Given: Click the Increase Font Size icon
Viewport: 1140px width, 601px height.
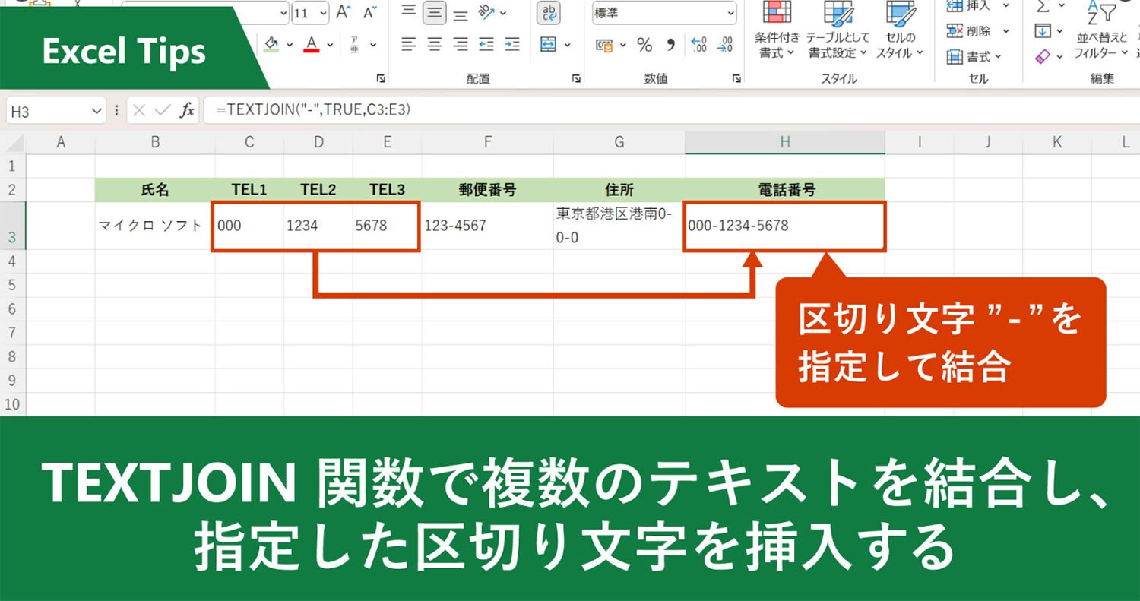Looking at the screenshot, I should point(344,12).
